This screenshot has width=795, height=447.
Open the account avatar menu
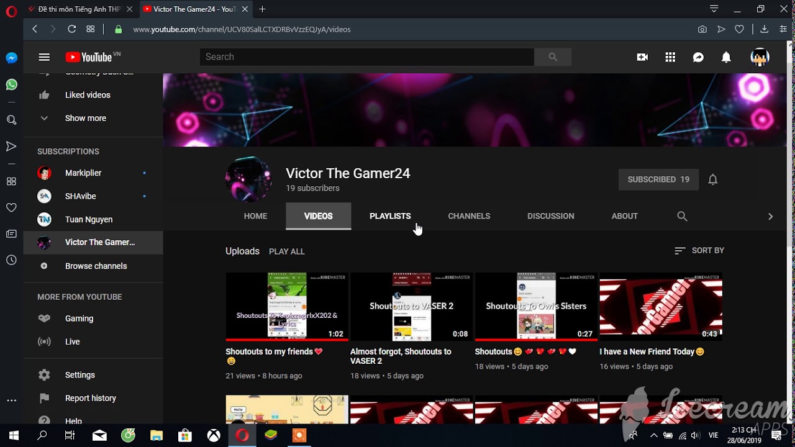(760, 57)
